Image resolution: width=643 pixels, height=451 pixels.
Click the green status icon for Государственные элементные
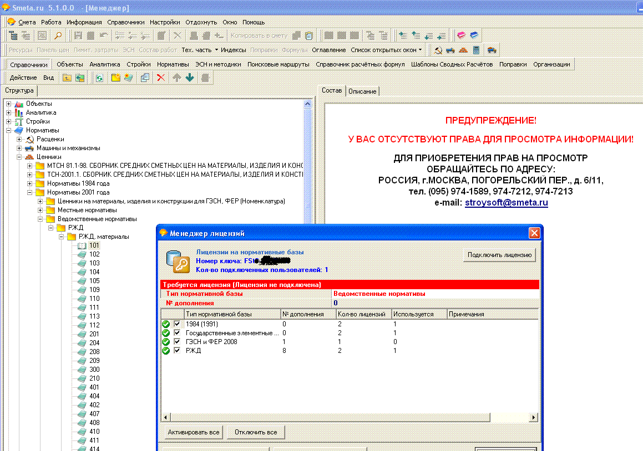pos(166,333)
